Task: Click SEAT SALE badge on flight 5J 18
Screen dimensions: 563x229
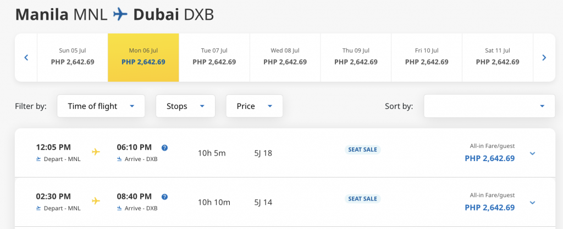Action: (x=363, y=150)
